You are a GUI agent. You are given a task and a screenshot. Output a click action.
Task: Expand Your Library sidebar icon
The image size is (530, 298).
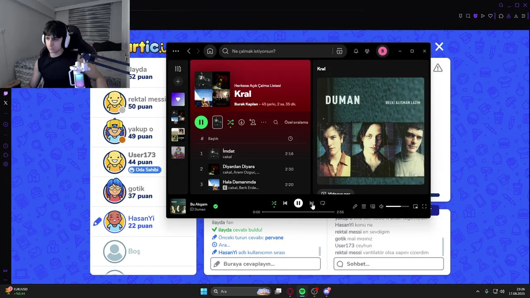(x=178, y=69)
